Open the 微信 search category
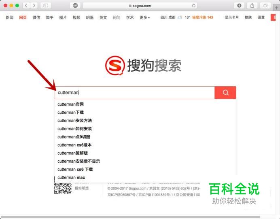The image size is (280, 219). pyautogui.click(x=36, y=17)
